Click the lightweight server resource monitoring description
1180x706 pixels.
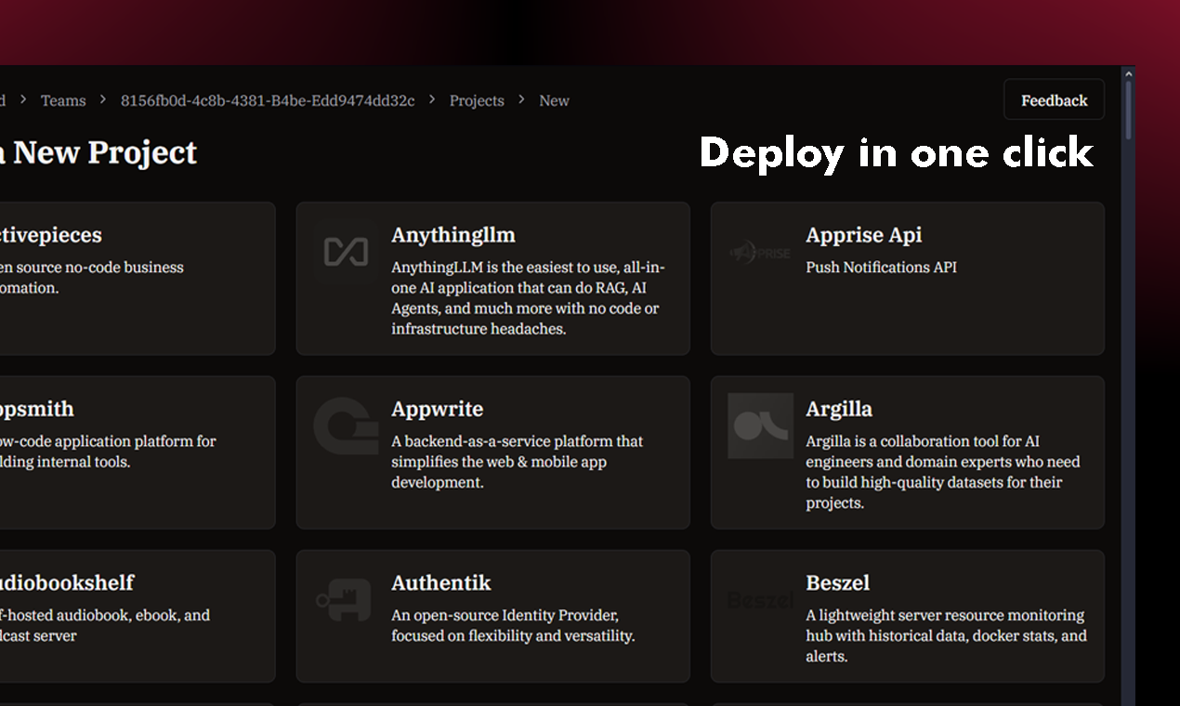(x=946, y=635)
